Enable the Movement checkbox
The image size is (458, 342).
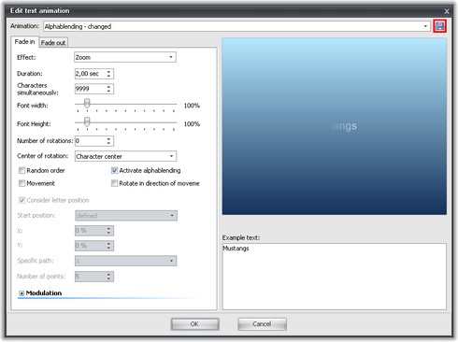click(x=21, y=183)
